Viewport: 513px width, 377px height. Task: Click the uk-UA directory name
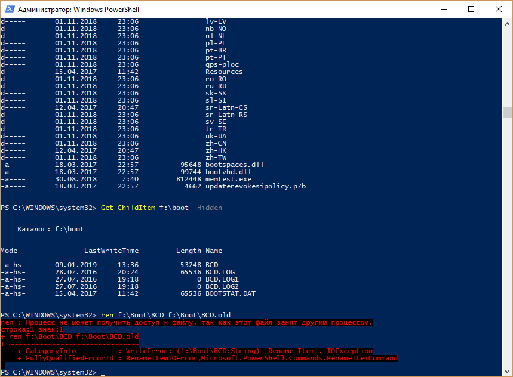[216, 136]
